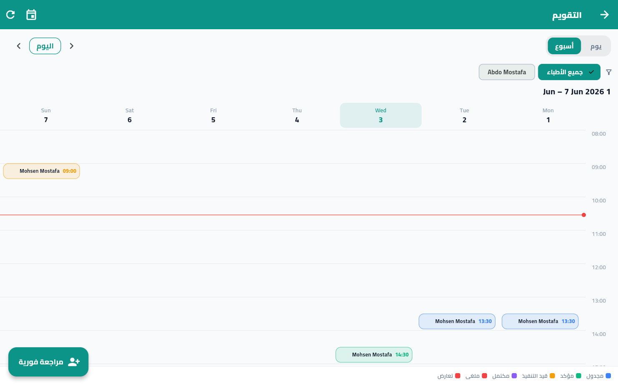The height and width of the screenshot is (384, 618).
Task: Select Fri 5 day header
Action: pos(213,115)
